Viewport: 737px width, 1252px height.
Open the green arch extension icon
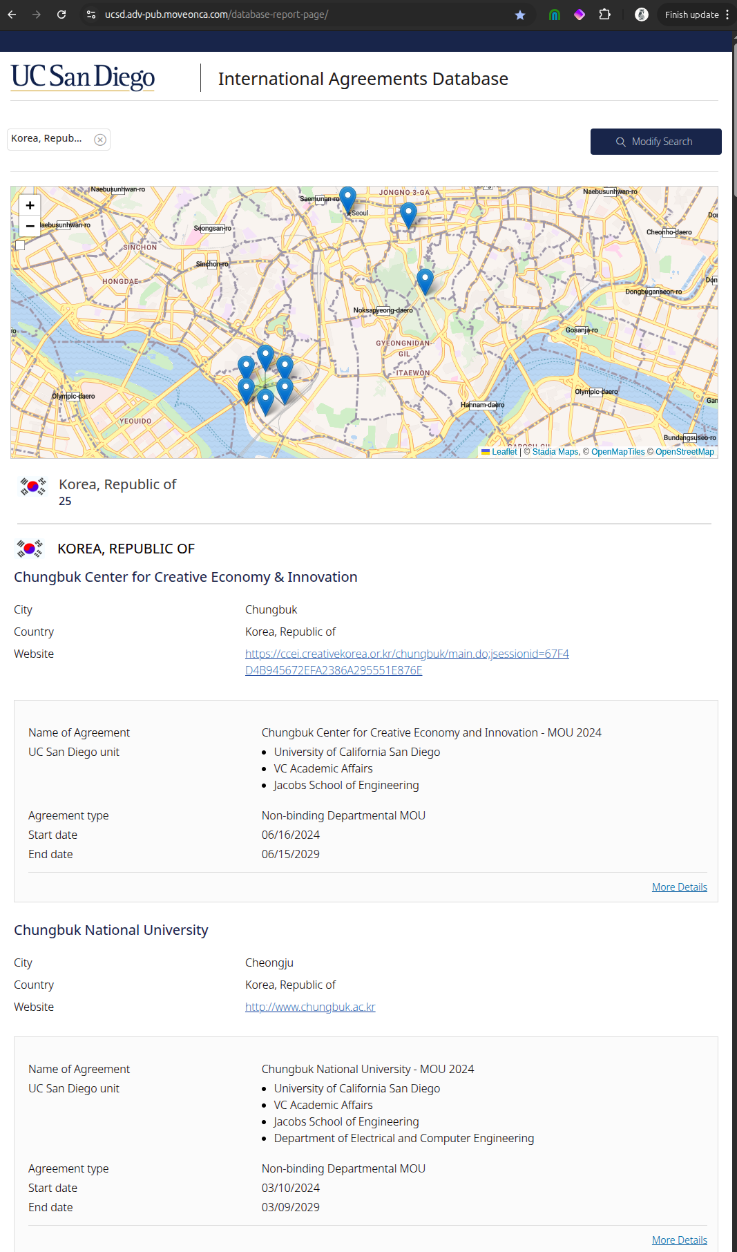pyautogui.click(x=555, y=15)
